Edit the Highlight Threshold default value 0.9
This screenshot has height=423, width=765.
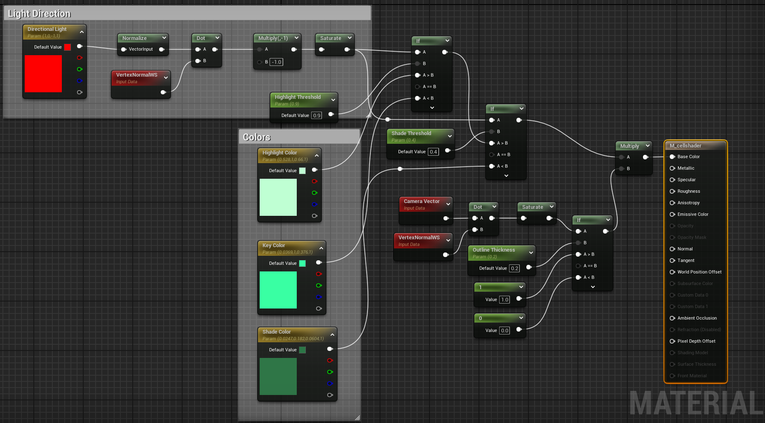coord(317,115)
